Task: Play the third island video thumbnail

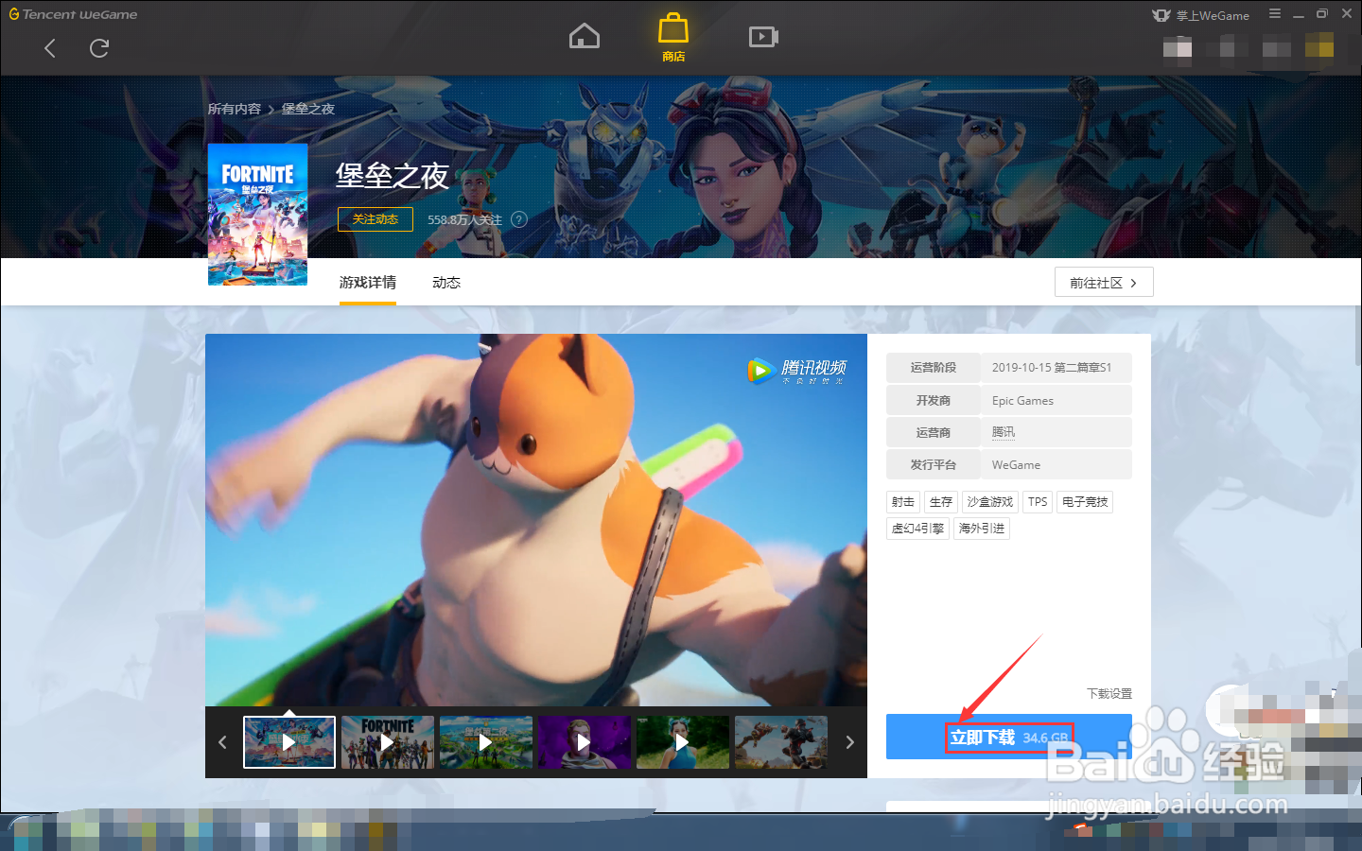Action: [x=486, y=742]
